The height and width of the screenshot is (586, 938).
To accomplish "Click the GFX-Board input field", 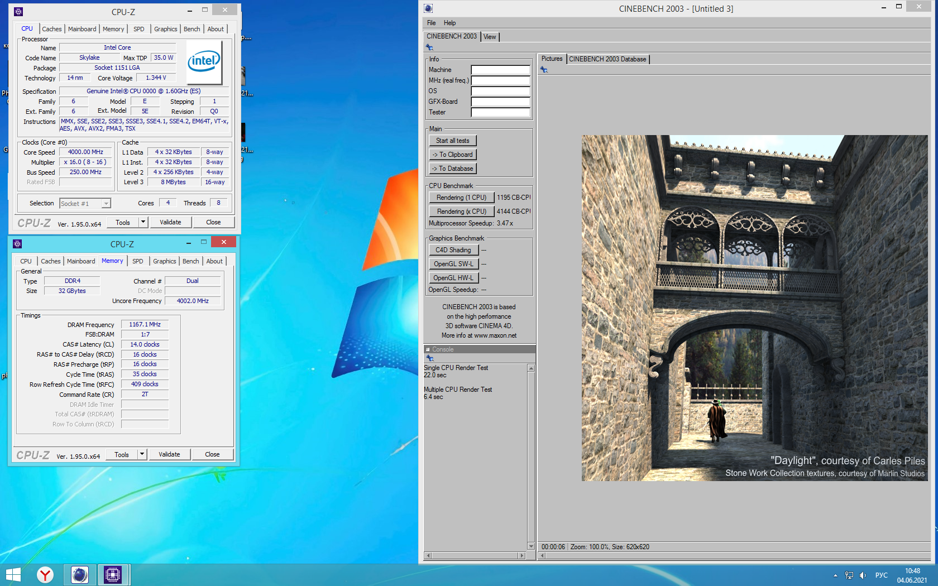I will 500,102.
